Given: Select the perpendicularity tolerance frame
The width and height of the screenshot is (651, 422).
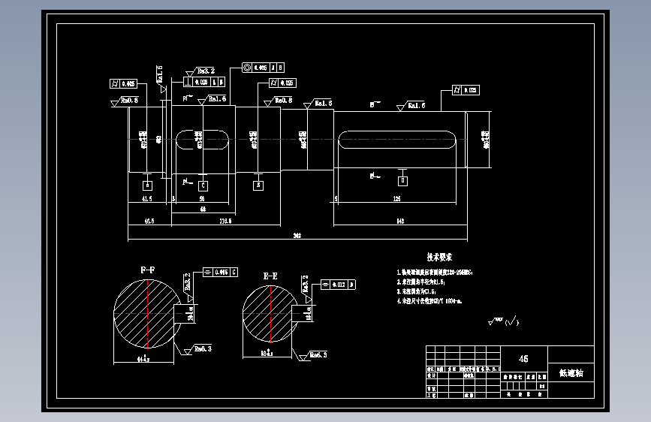Looking at the screenshot, I should tap(204, 83).
